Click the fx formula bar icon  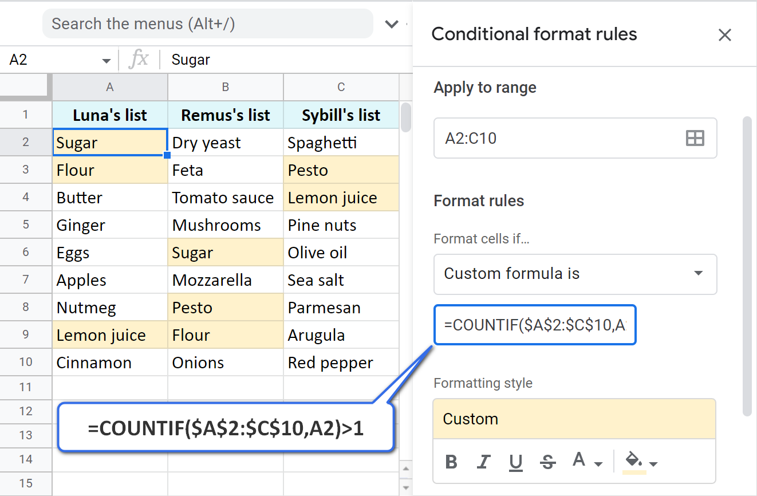[x=139, y=59]
